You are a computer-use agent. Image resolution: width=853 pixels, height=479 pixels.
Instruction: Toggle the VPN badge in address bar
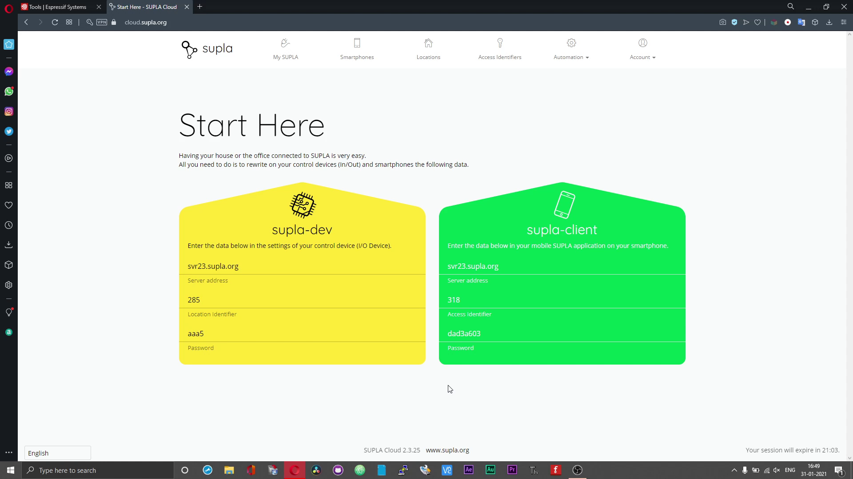(102, 22)
